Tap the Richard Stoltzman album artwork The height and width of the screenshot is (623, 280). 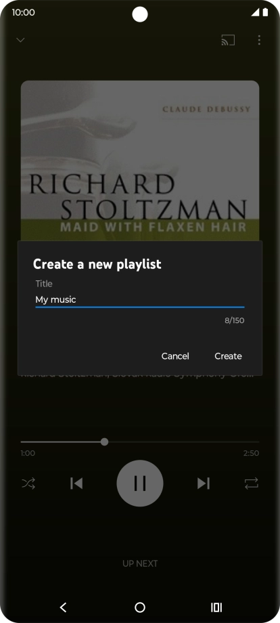139,160
